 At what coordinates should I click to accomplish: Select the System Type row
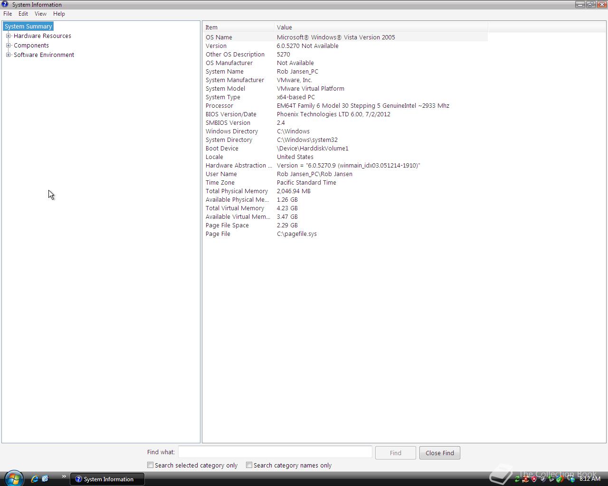[x=345, y=97]
